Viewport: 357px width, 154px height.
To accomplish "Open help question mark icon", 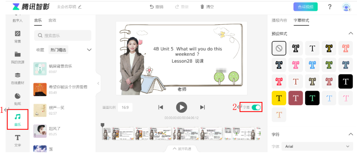I will click(x=330, y=7).
